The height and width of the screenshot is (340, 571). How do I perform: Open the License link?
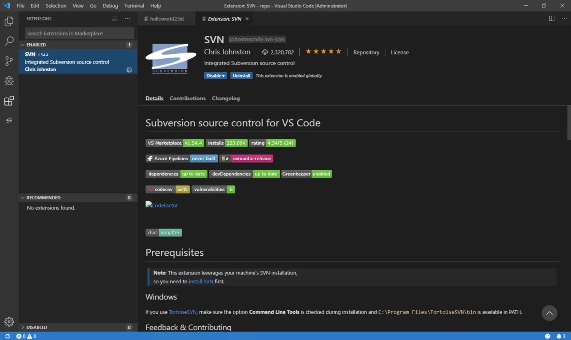pos(400,52)
